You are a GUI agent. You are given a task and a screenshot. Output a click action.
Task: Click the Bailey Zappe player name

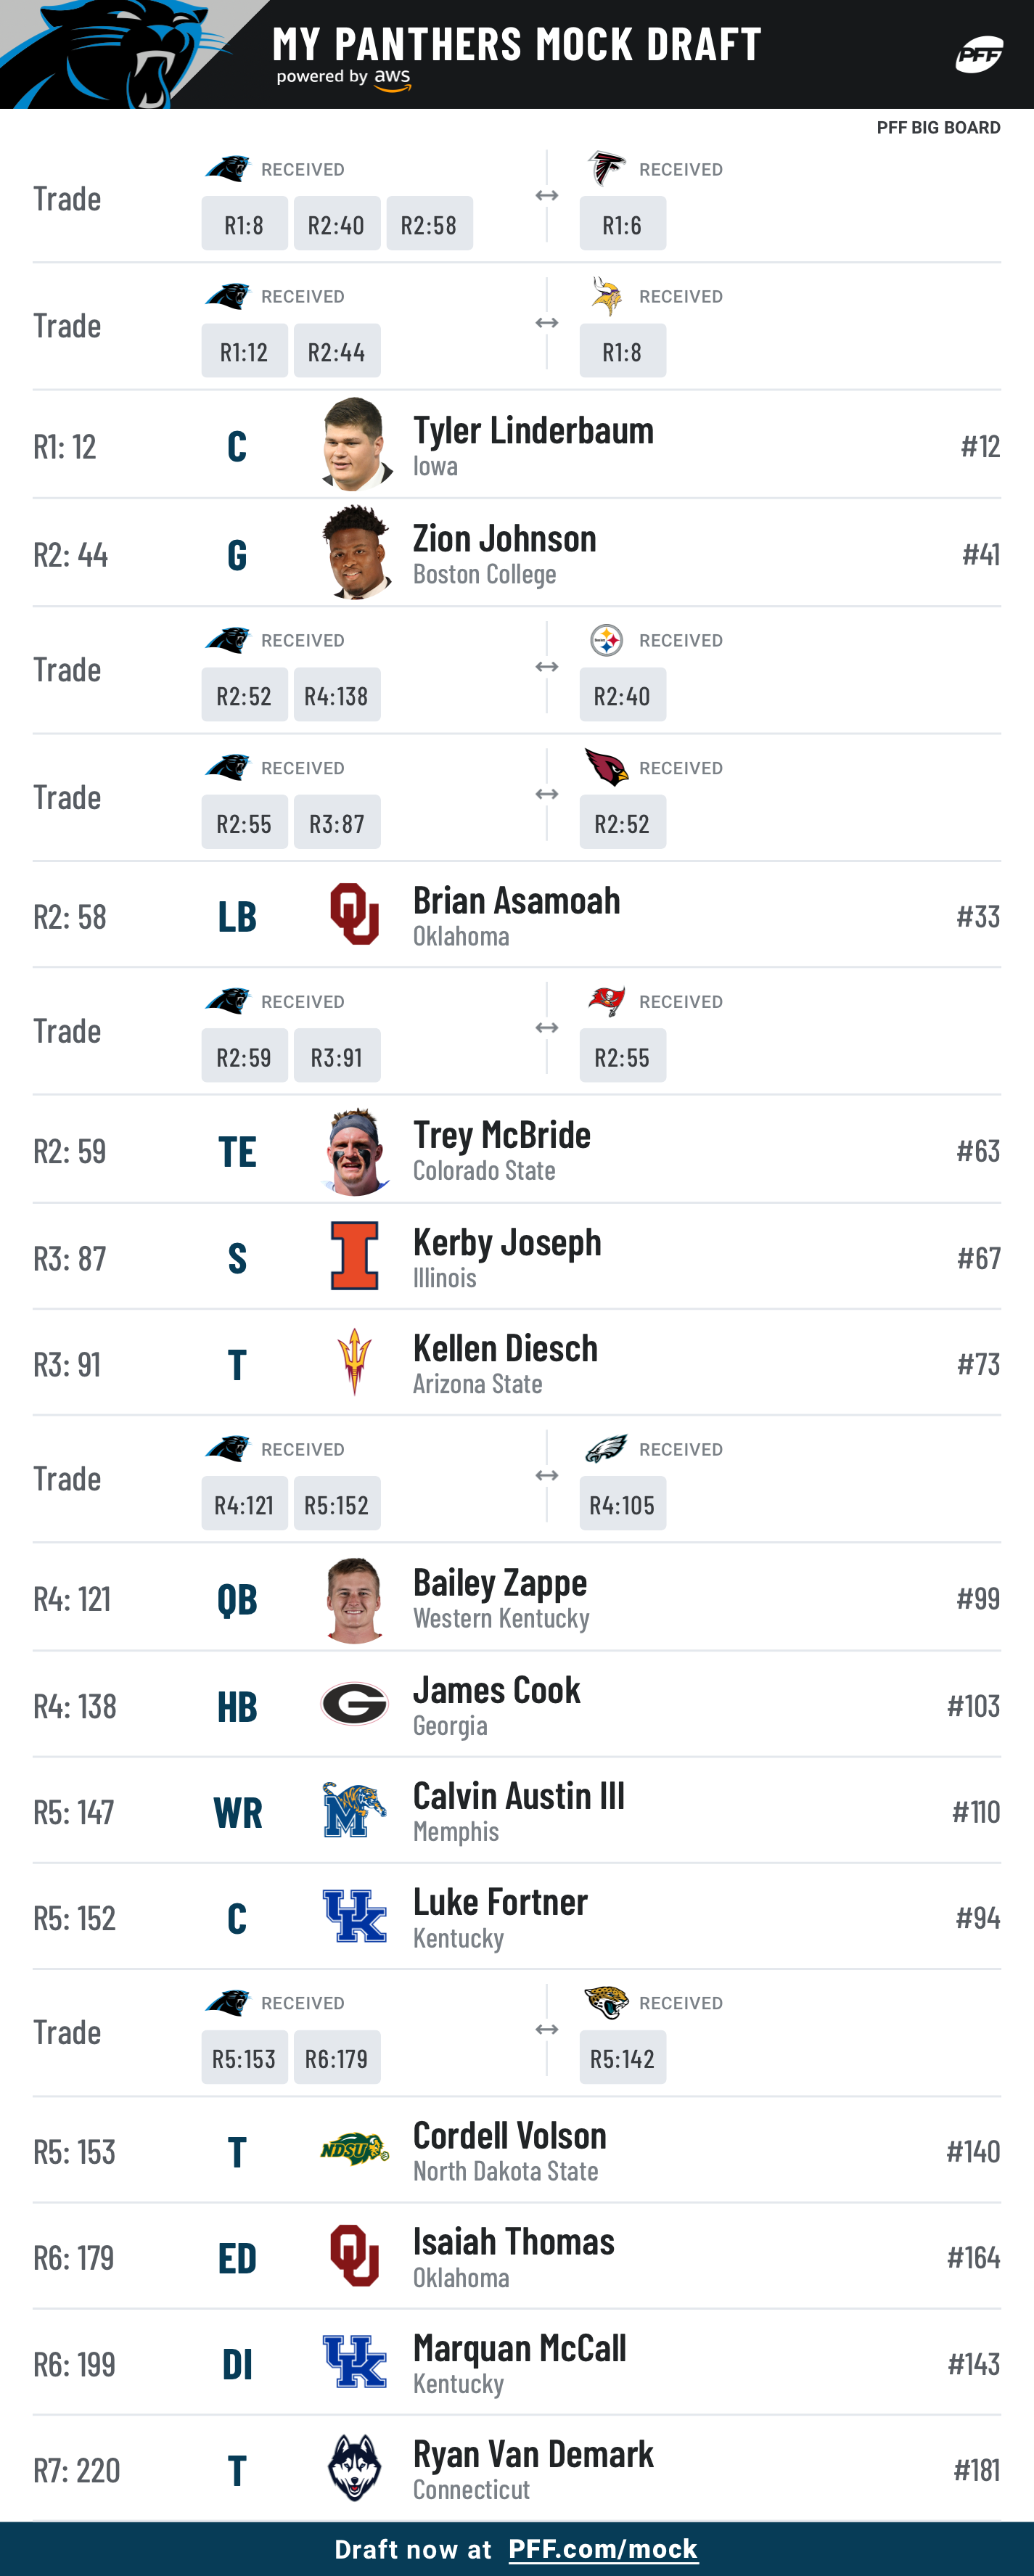(500, 1582)
